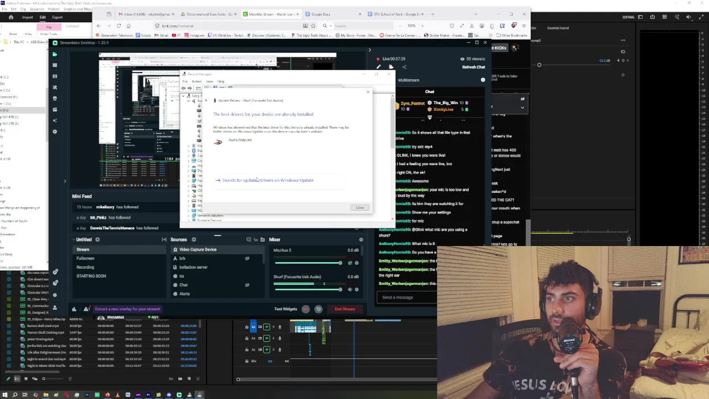Collapse the Device Manager root computer node
The image size is (709, 399).
(x=183, y=96)
